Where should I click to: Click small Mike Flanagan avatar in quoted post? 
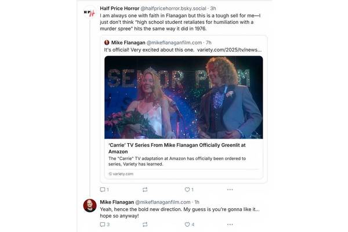[107, 42]
